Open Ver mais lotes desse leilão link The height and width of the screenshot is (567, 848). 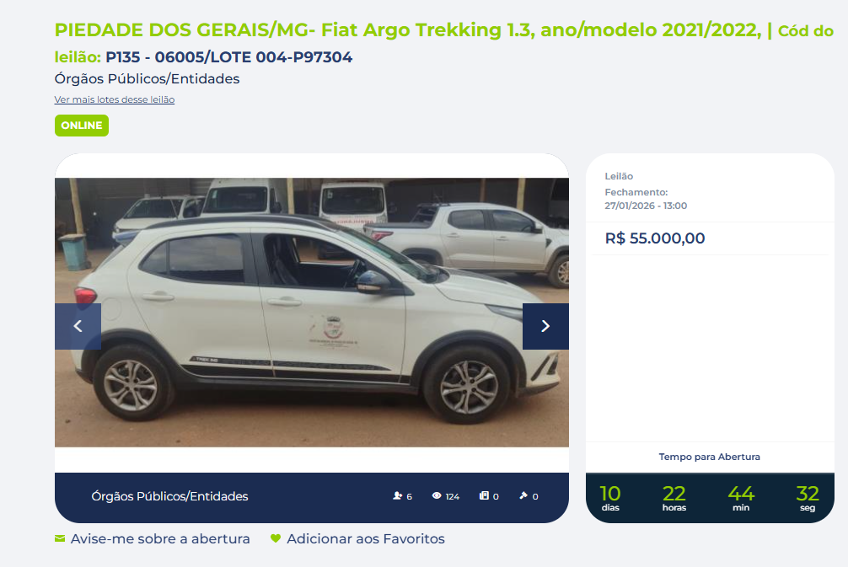coord(115,99)
